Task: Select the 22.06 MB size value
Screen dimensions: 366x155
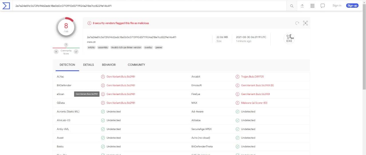Action: coord(222,37)
